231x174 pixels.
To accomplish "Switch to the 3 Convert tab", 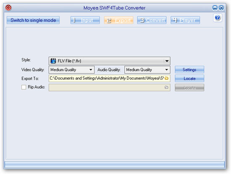I will (152, 20).
